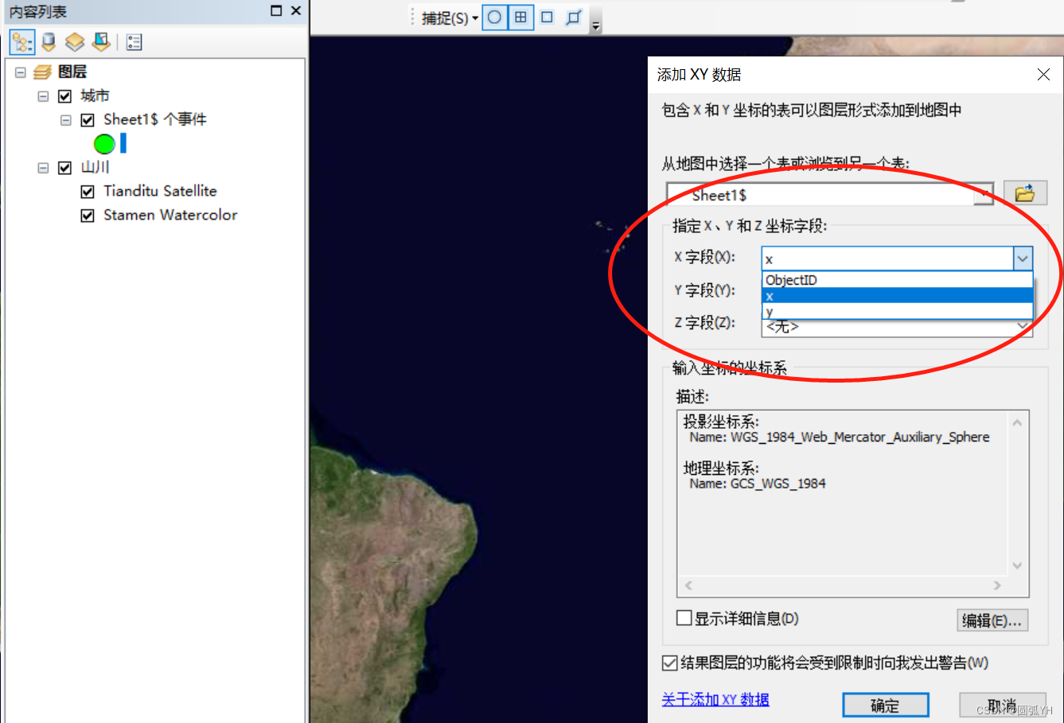
Task: Click the green point symbol of Sheet1$ events
Action: point(104,144)
